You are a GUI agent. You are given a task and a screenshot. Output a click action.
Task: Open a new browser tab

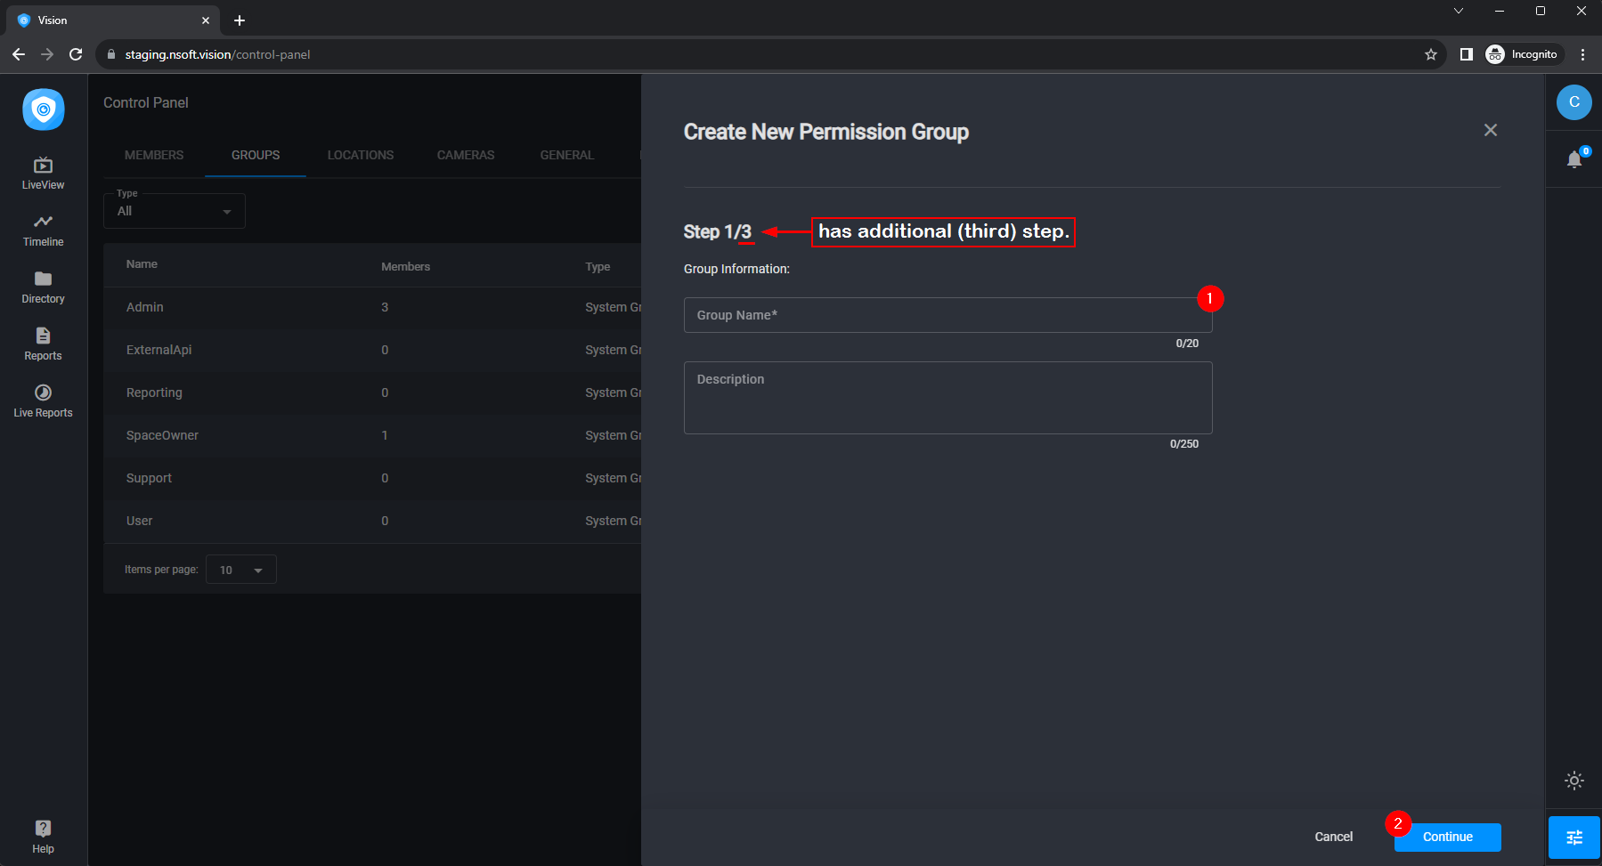coord(240,20)
